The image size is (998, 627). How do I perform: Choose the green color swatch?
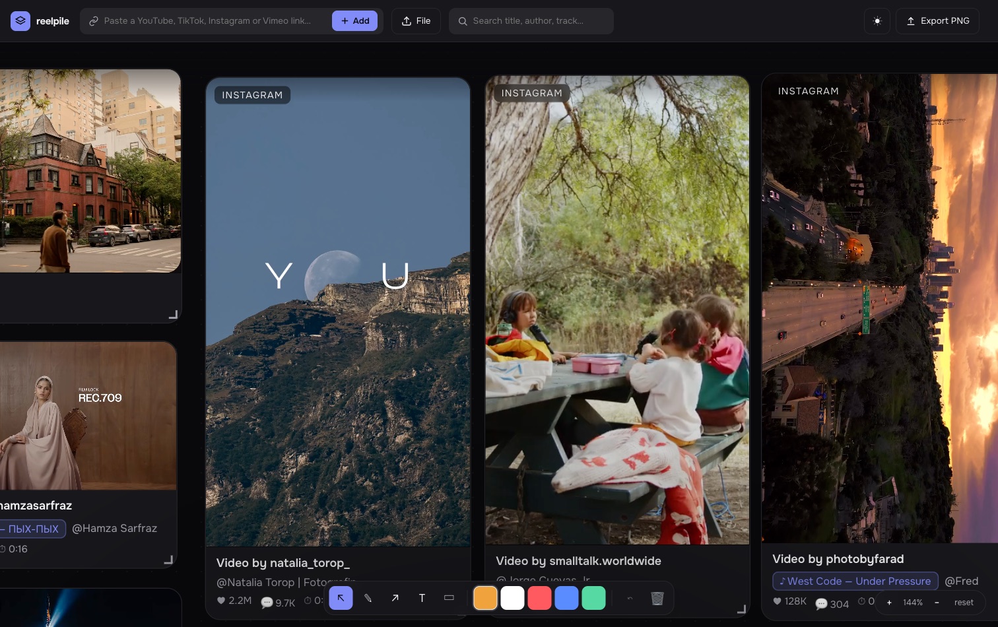coord(593,598)
